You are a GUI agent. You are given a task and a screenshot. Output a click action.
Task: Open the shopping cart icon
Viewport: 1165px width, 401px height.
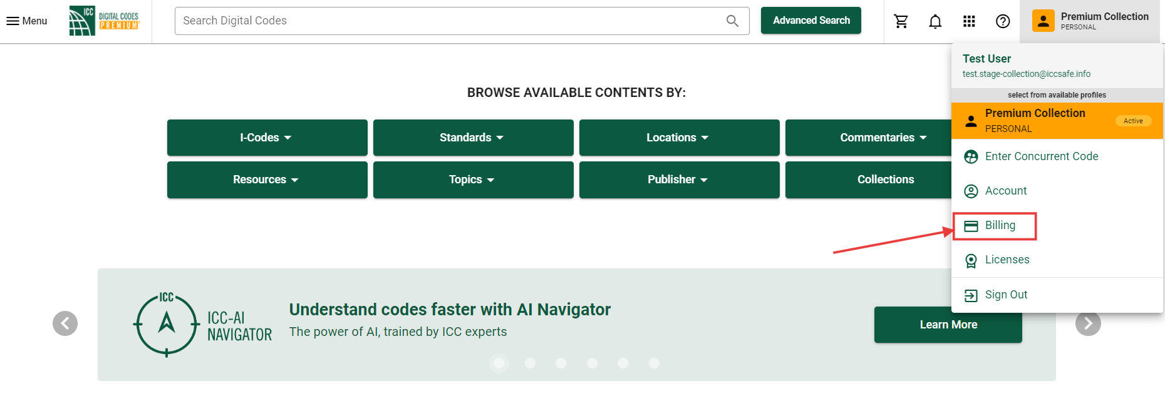[901, 21]
